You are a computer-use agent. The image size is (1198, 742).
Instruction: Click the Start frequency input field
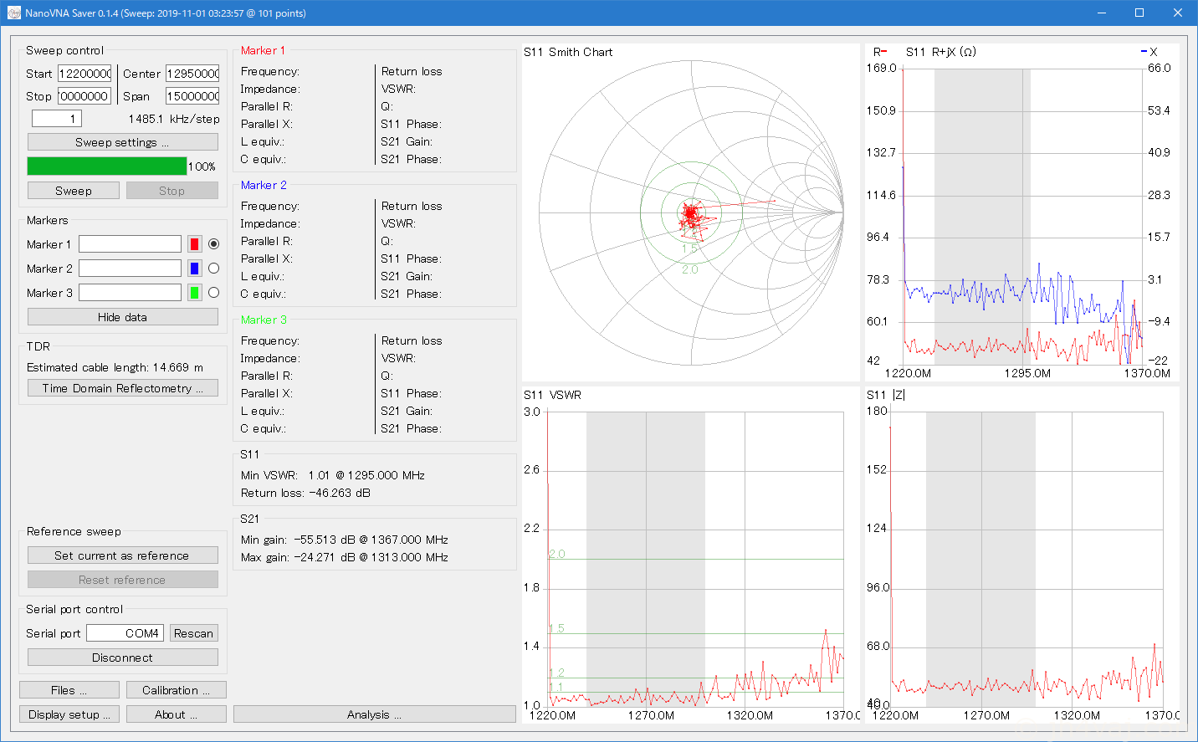point(84,74)
